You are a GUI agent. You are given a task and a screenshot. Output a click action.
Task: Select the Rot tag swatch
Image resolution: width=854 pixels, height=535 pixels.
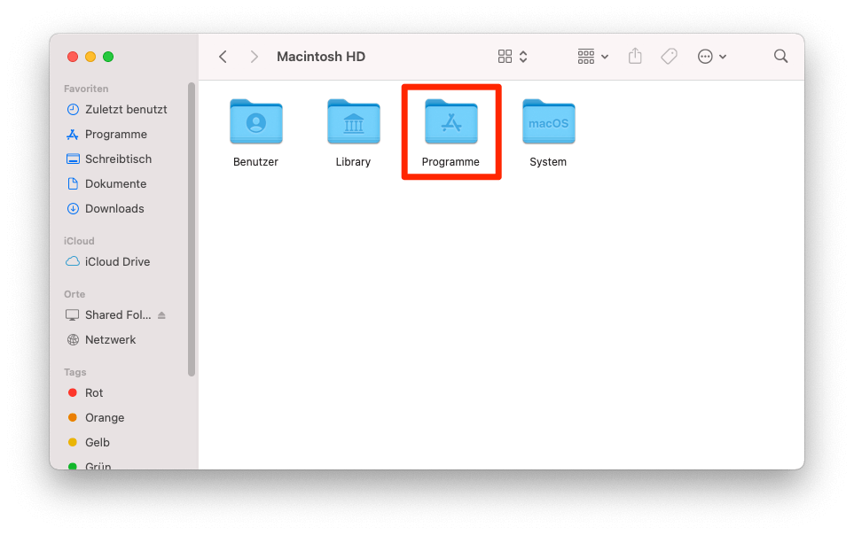[x=73, y=392]
